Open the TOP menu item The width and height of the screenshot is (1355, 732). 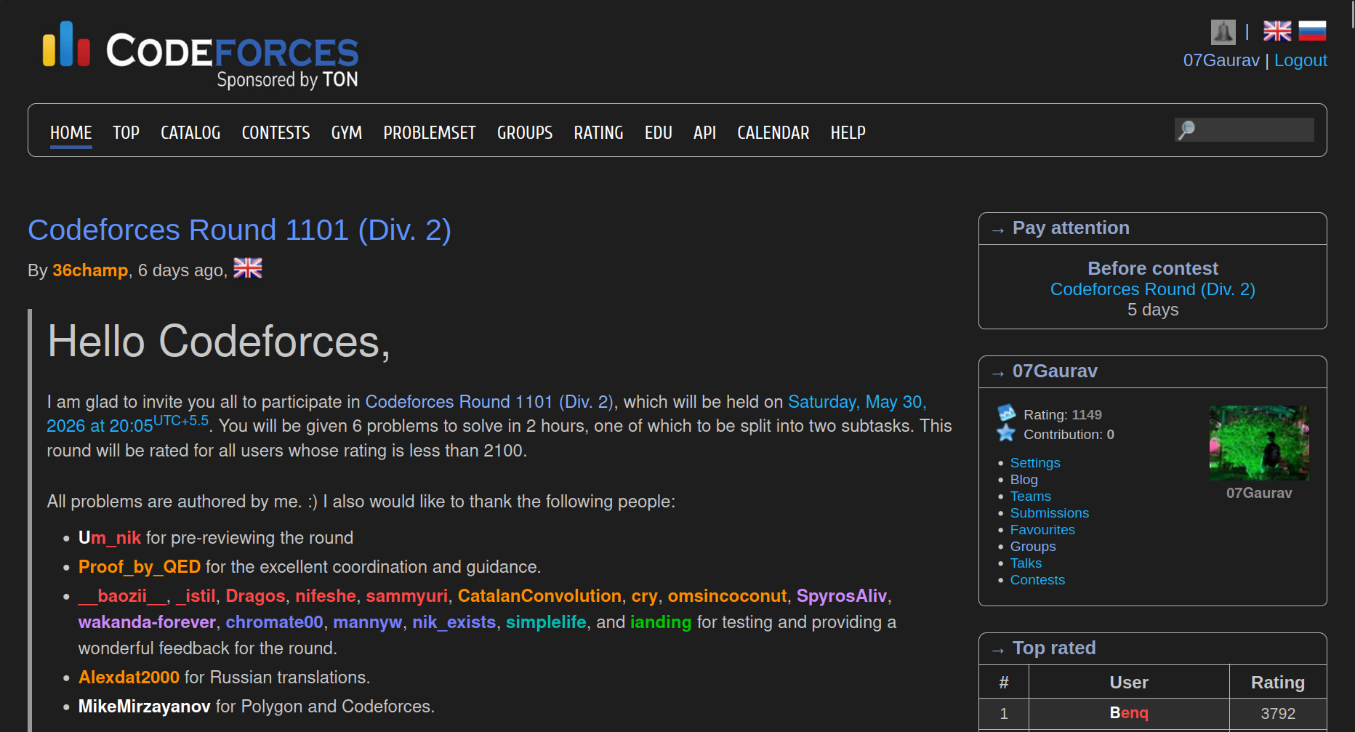126,133
